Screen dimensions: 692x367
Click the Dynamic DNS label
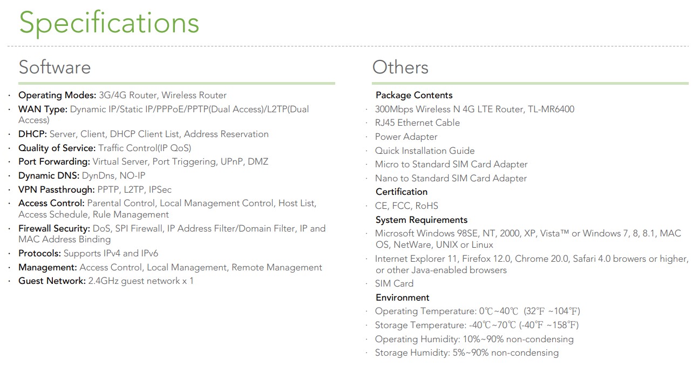[x=49, y=176]
